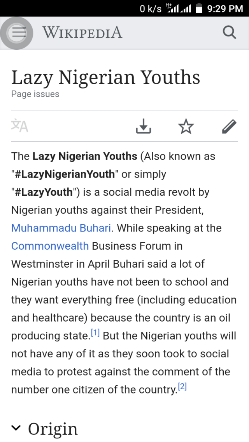This screenshot has width=249, height=442.
Task: Edit the page with pencil icon
Action: 229,126
